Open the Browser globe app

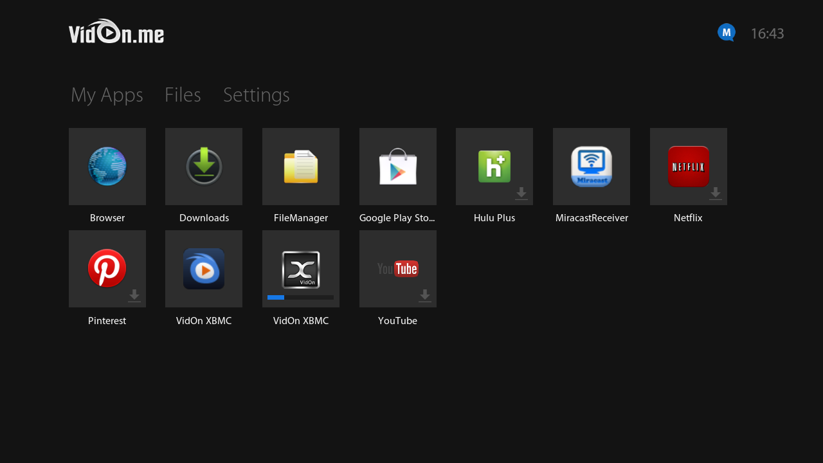point(107,167)
